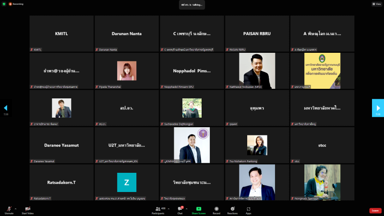Open the Participants panel
The width and height of the screenshot is (384, 216).
(x=158, y=210)
